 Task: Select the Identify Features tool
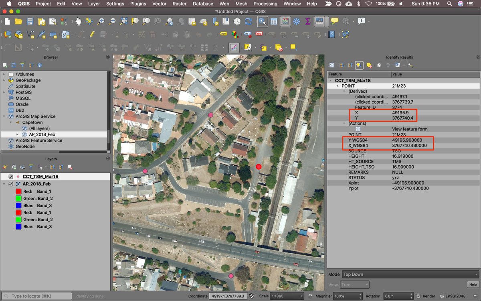[x=263, y=22]
